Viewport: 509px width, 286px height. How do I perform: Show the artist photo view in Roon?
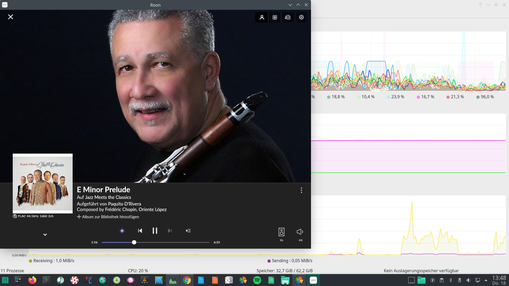[x=262, y=17]
